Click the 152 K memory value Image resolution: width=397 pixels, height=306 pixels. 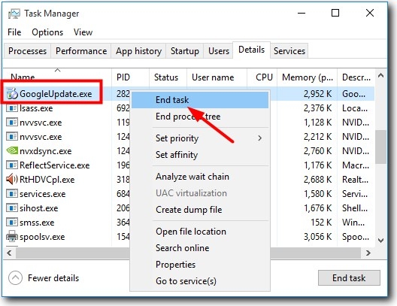click(321, 223)
